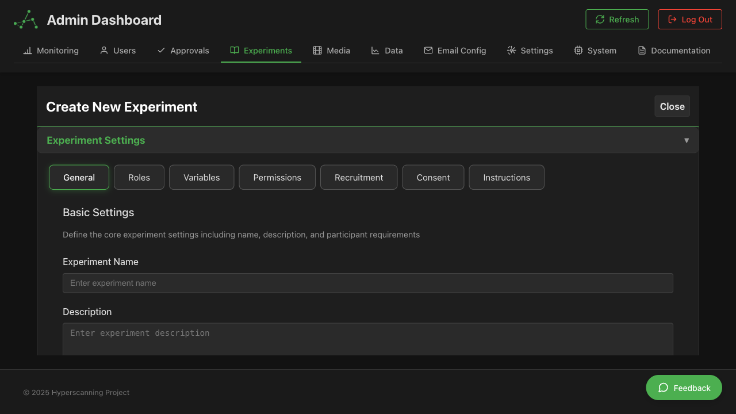Viewport: 736px width, 414px height.
Task: Open the Feedback dialog
Action: click(x=684, y=388)
